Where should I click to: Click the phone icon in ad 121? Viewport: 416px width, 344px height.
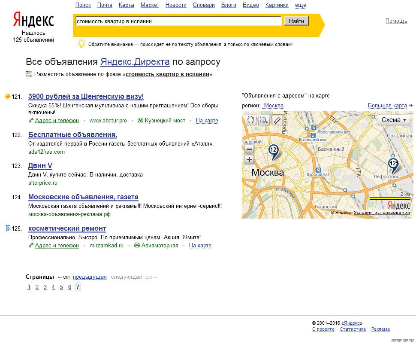coord(31,120)
